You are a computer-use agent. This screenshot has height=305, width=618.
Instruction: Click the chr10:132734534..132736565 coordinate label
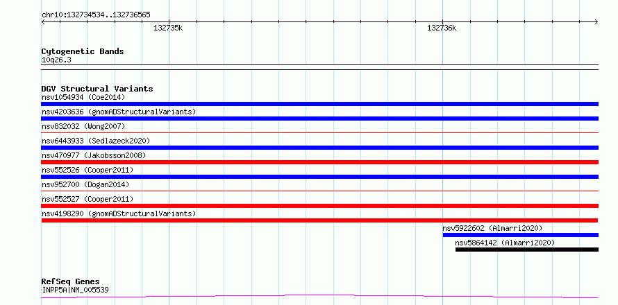coord(96,15)
